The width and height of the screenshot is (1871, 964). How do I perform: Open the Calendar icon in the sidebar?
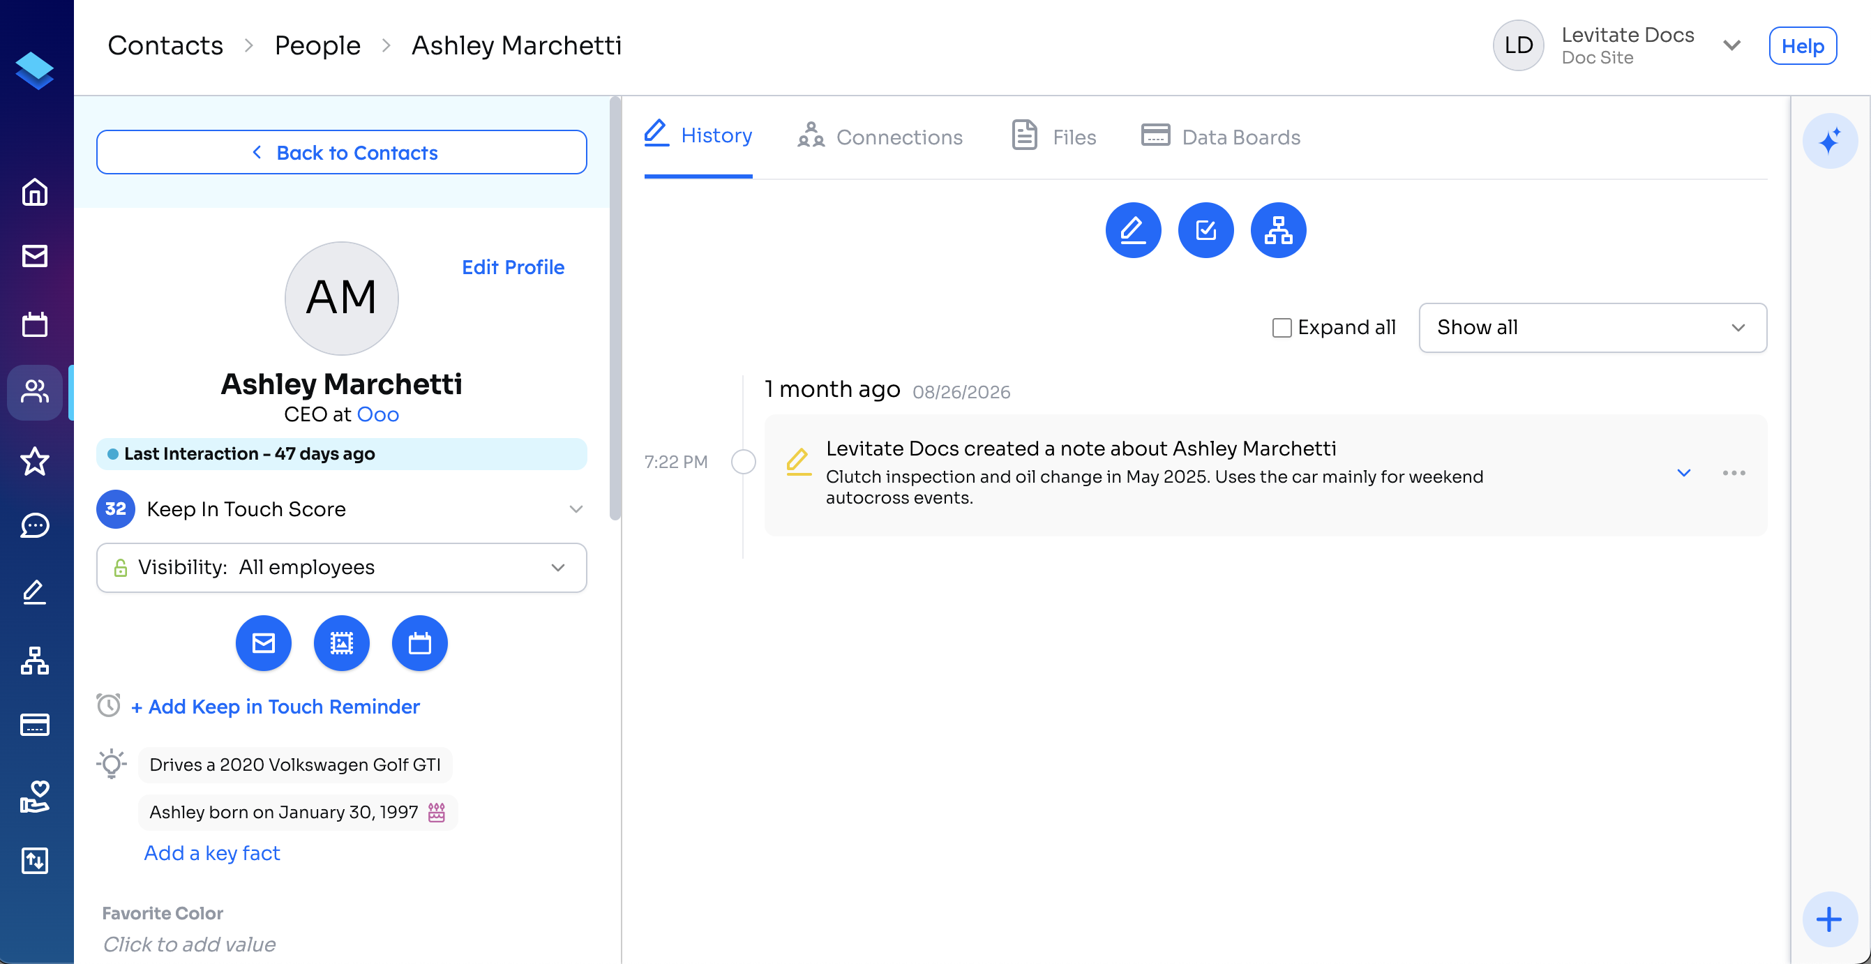[35, 324]
